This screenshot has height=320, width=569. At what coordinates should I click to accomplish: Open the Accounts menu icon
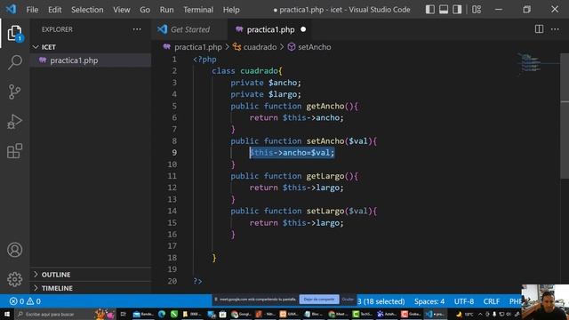coord(14,250)
